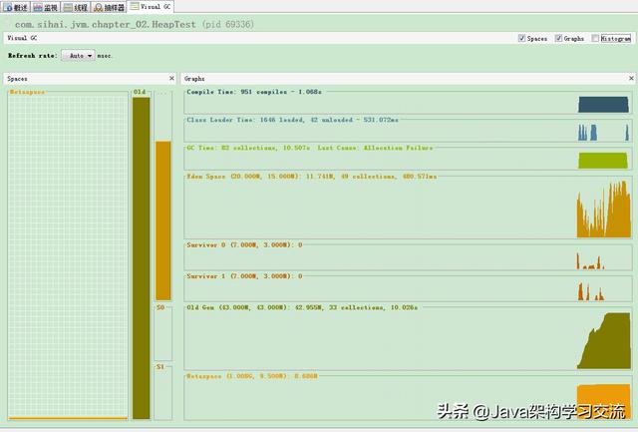Screen dimensions: 638x432
Task: Click the Visual GC tab
Action: click(x=151, y=7)
